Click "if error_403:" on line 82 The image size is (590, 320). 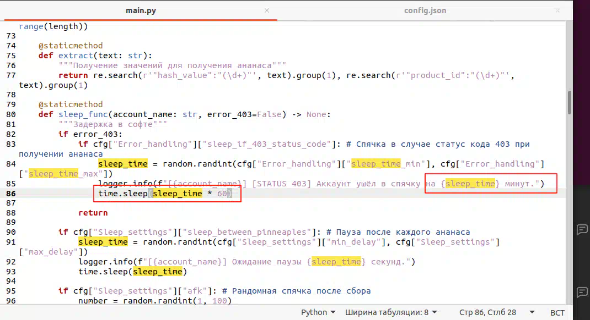90,134
